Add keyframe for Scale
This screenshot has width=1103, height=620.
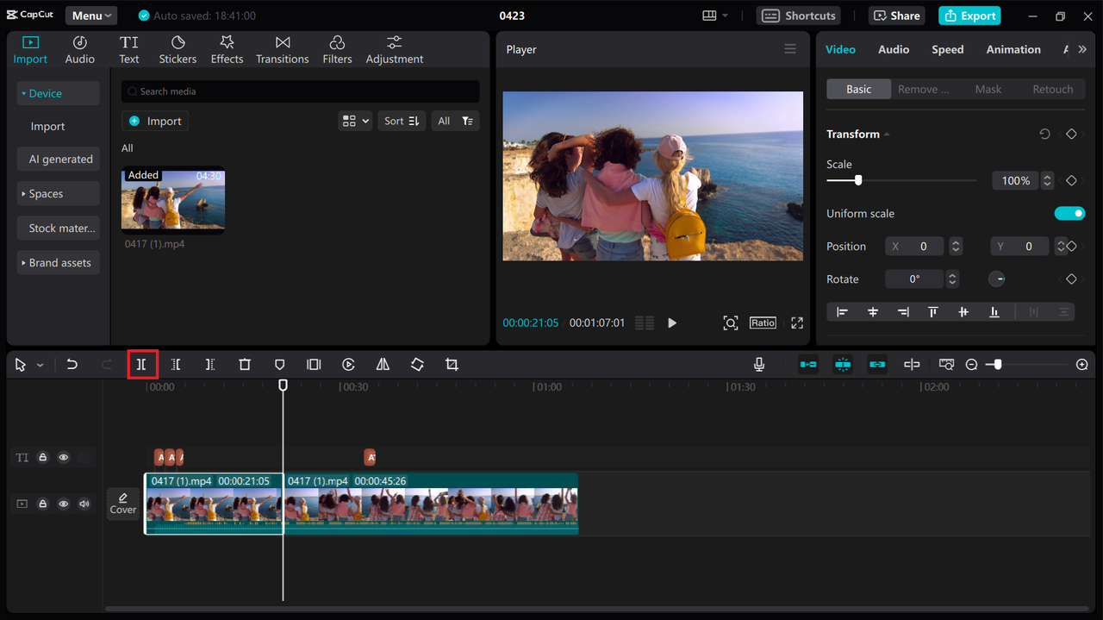[x=1071, y=180]
